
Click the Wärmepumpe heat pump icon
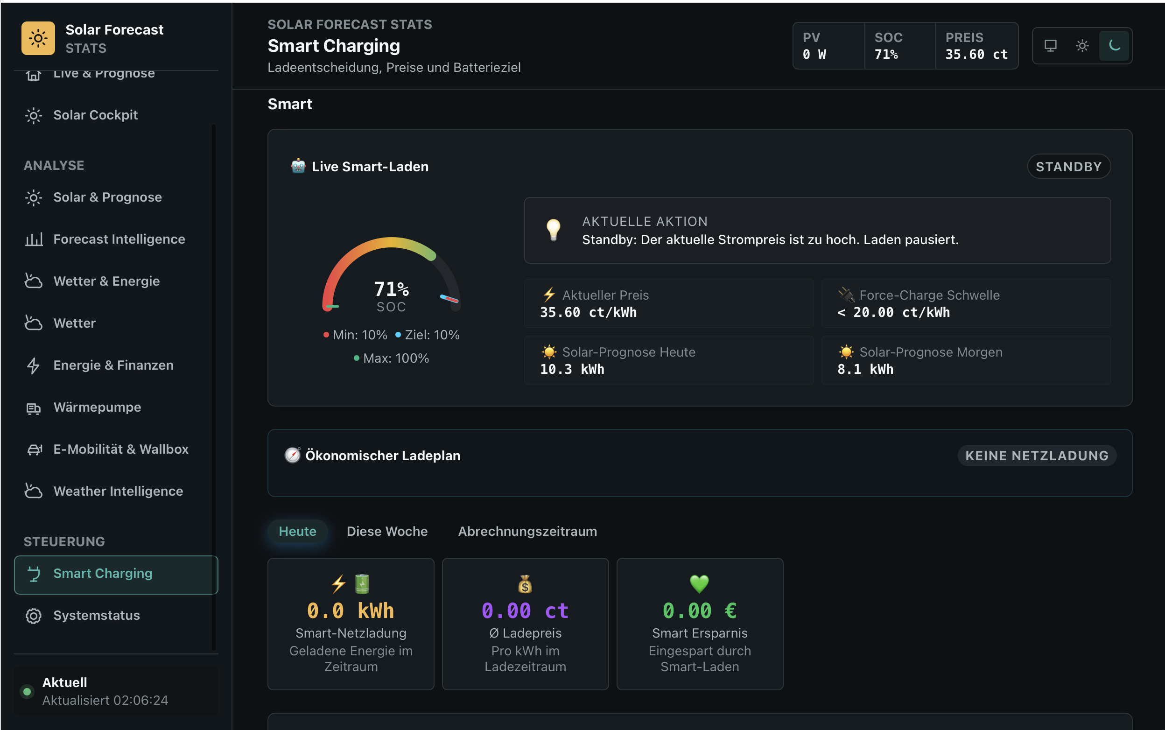coord(33,407)
